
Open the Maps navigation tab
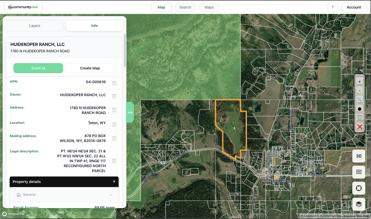(x=209, y=7)
